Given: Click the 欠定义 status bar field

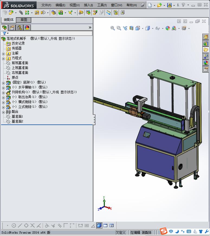Looking at the screenshot, I should pos(121,232).
